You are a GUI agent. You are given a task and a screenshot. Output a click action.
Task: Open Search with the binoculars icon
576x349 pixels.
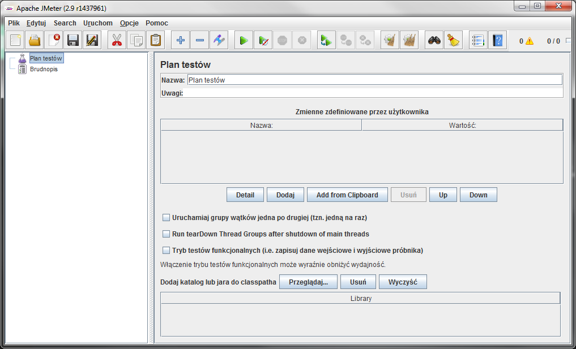[x=434, y=40]
